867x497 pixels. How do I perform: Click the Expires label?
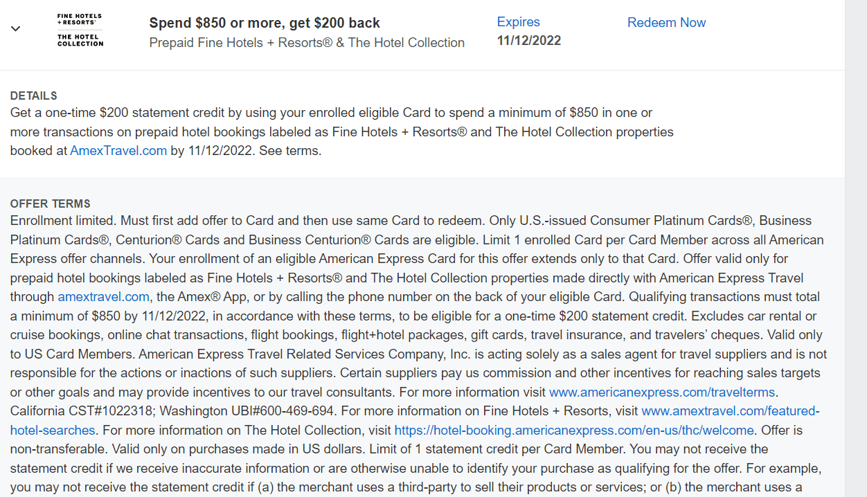(518, 22)
